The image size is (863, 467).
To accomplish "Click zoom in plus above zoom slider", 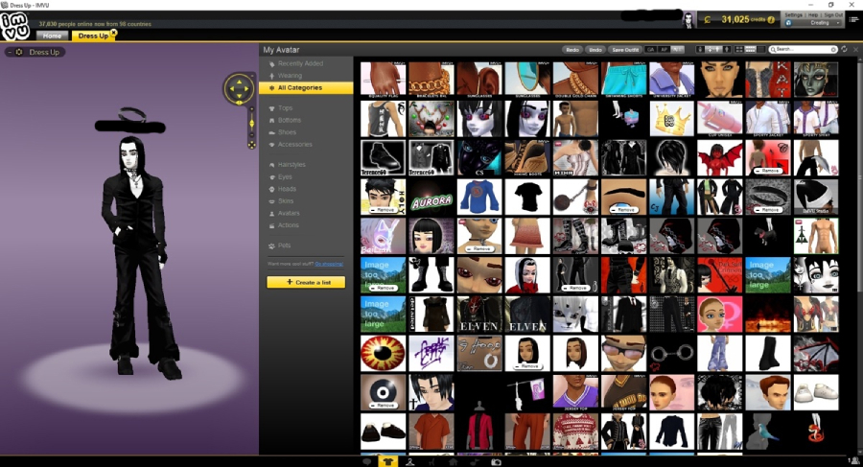I will (251, 109).
